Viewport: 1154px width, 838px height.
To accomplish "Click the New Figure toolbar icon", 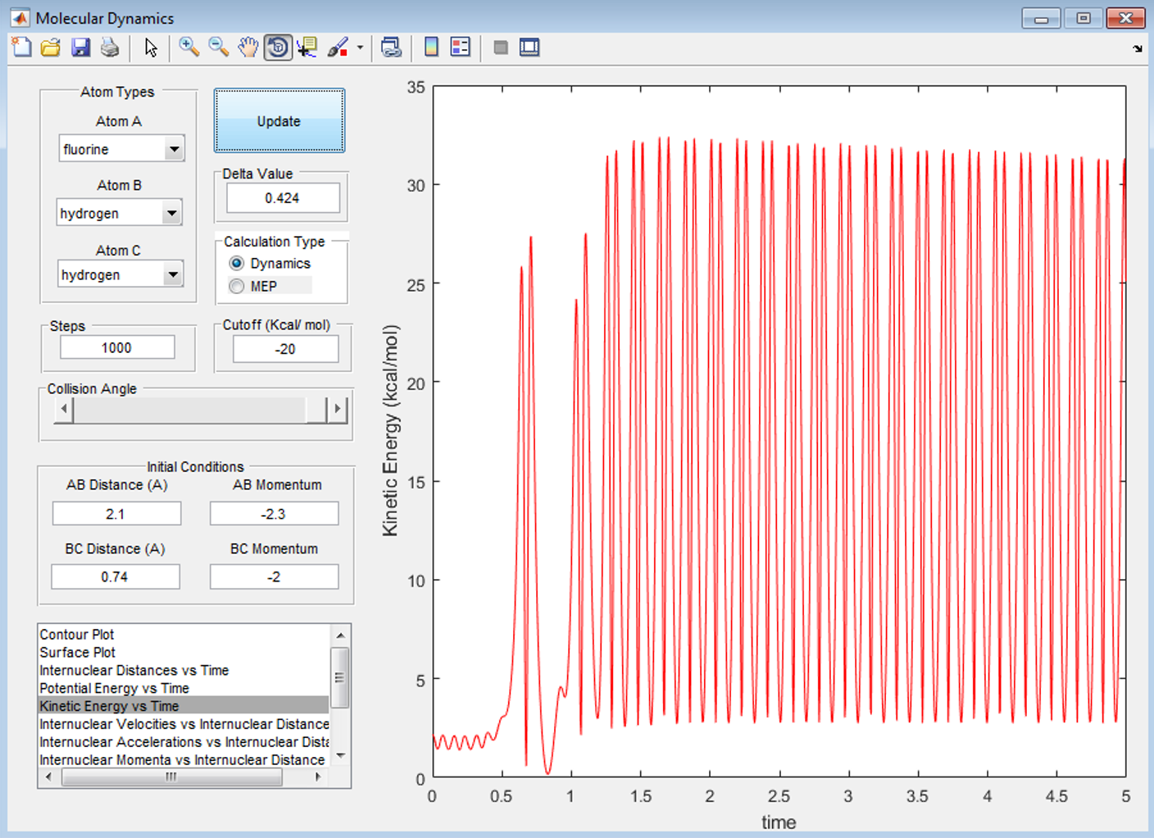I will pyautogui.click(x=22, y=48).
